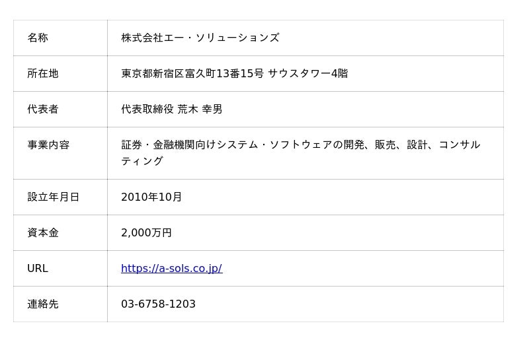Click the コンサル text in the business description
Screen dimensions: 529x342
(460, 145)
